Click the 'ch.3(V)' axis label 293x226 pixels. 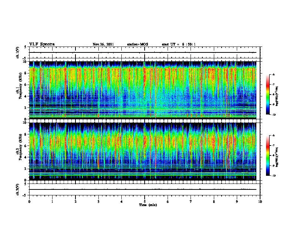pos(18,189)
